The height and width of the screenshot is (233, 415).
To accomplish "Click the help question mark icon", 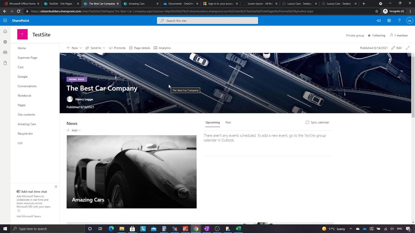I will point(399,20).
